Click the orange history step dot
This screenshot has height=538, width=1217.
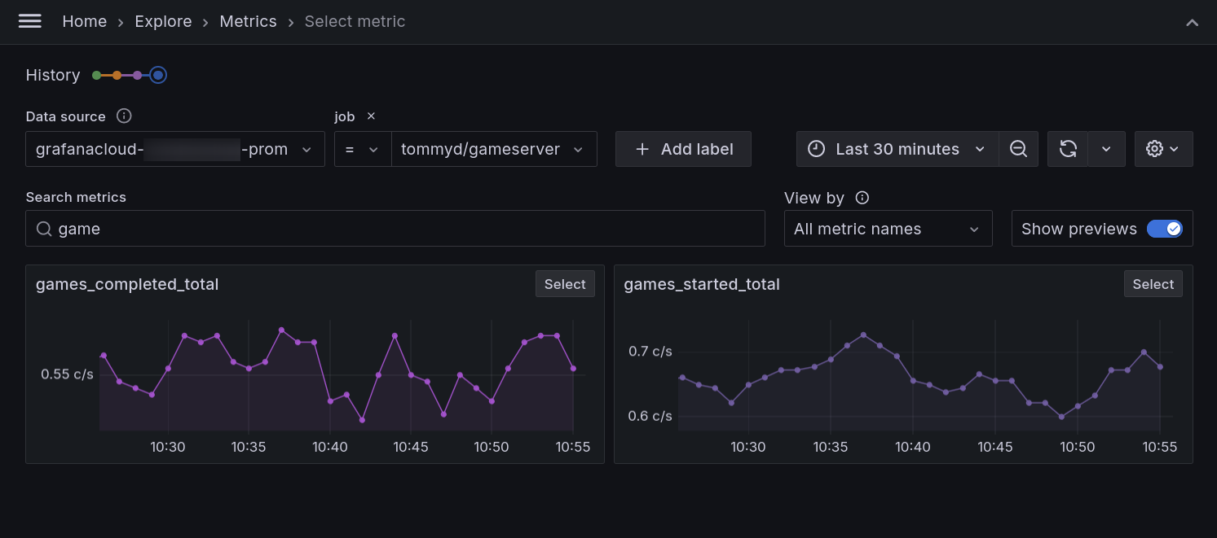click(117, 75)
